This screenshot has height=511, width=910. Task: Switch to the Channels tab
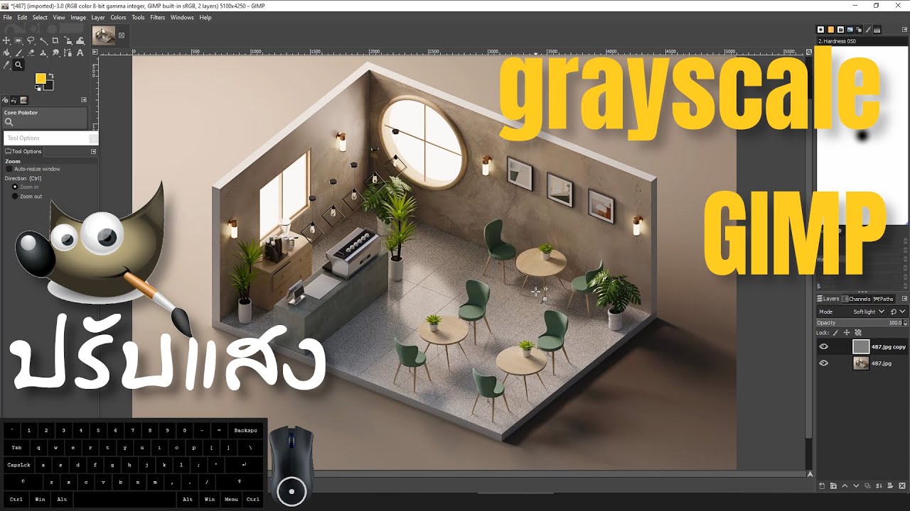coord(857,299)
